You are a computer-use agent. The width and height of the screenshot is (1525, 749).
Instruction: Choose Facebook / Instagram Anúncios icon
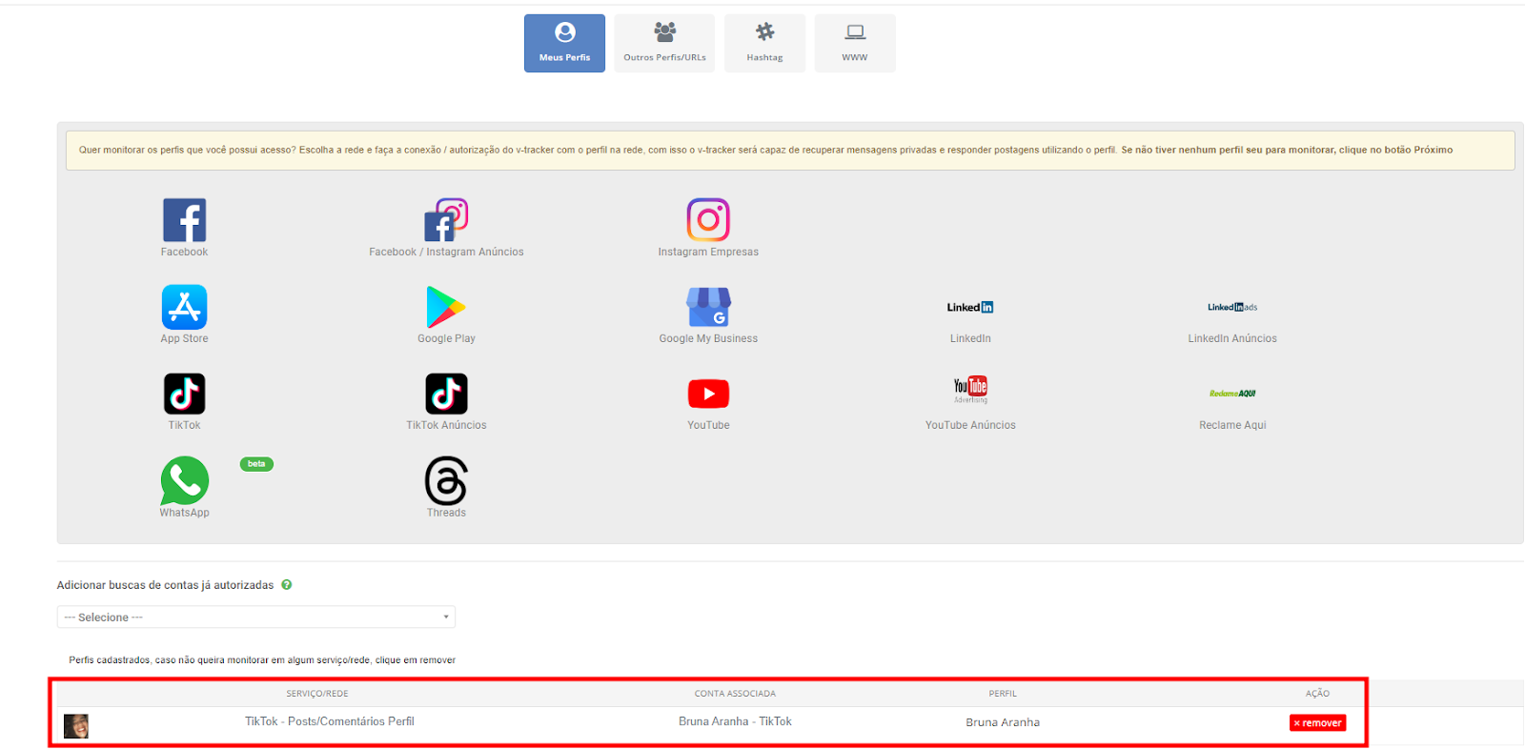pos(446,220)
